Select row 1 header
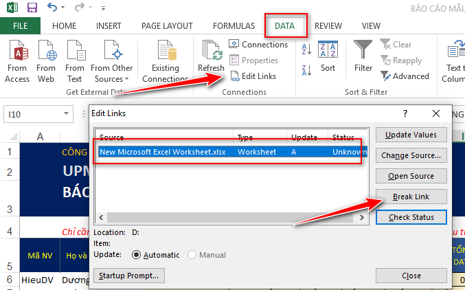The image size is (465, 290). 10,152
